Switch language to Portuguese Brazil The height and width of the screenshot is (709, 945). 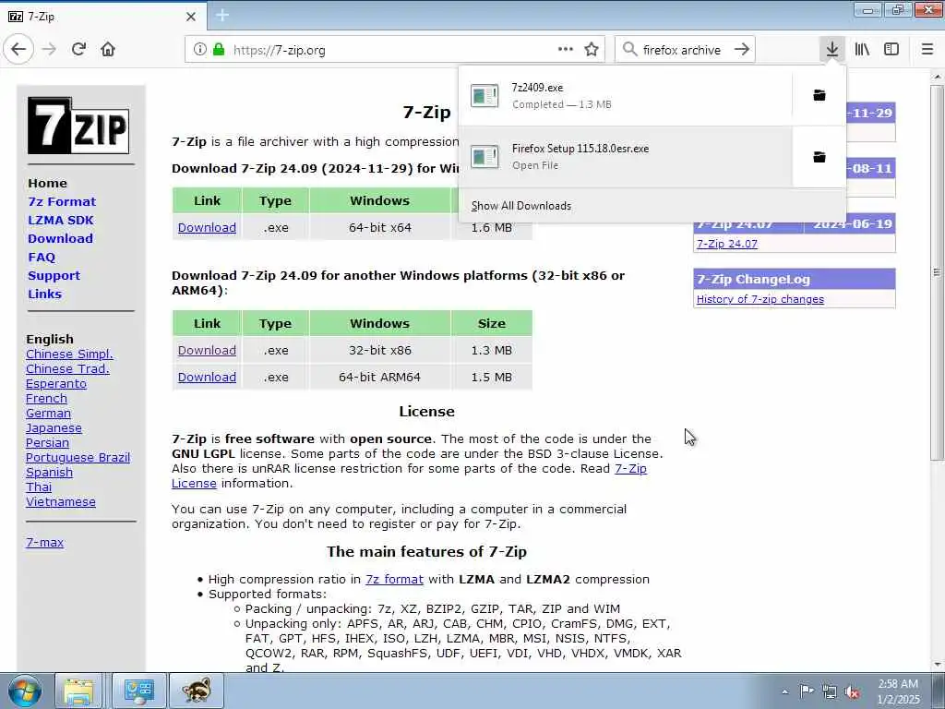pyautogui.click(x=78, y=457)
